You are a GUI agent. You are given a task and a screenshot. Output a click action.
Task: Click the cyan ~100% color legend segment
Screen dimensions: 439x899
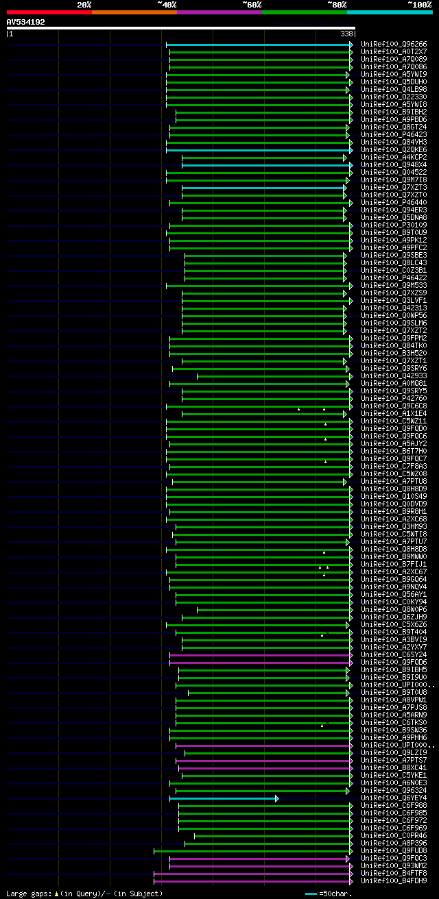tap(390, 12)
